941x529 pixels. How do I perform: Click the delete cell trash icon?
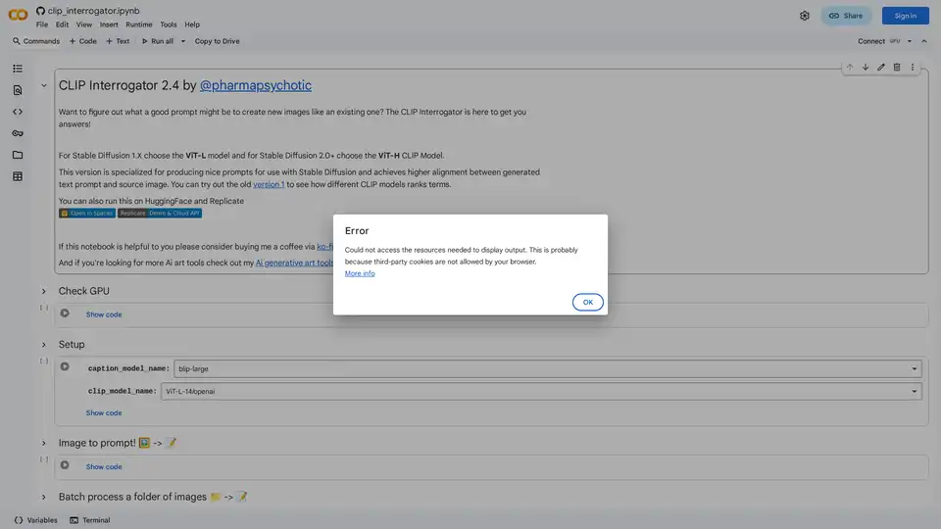coord(896,68)
